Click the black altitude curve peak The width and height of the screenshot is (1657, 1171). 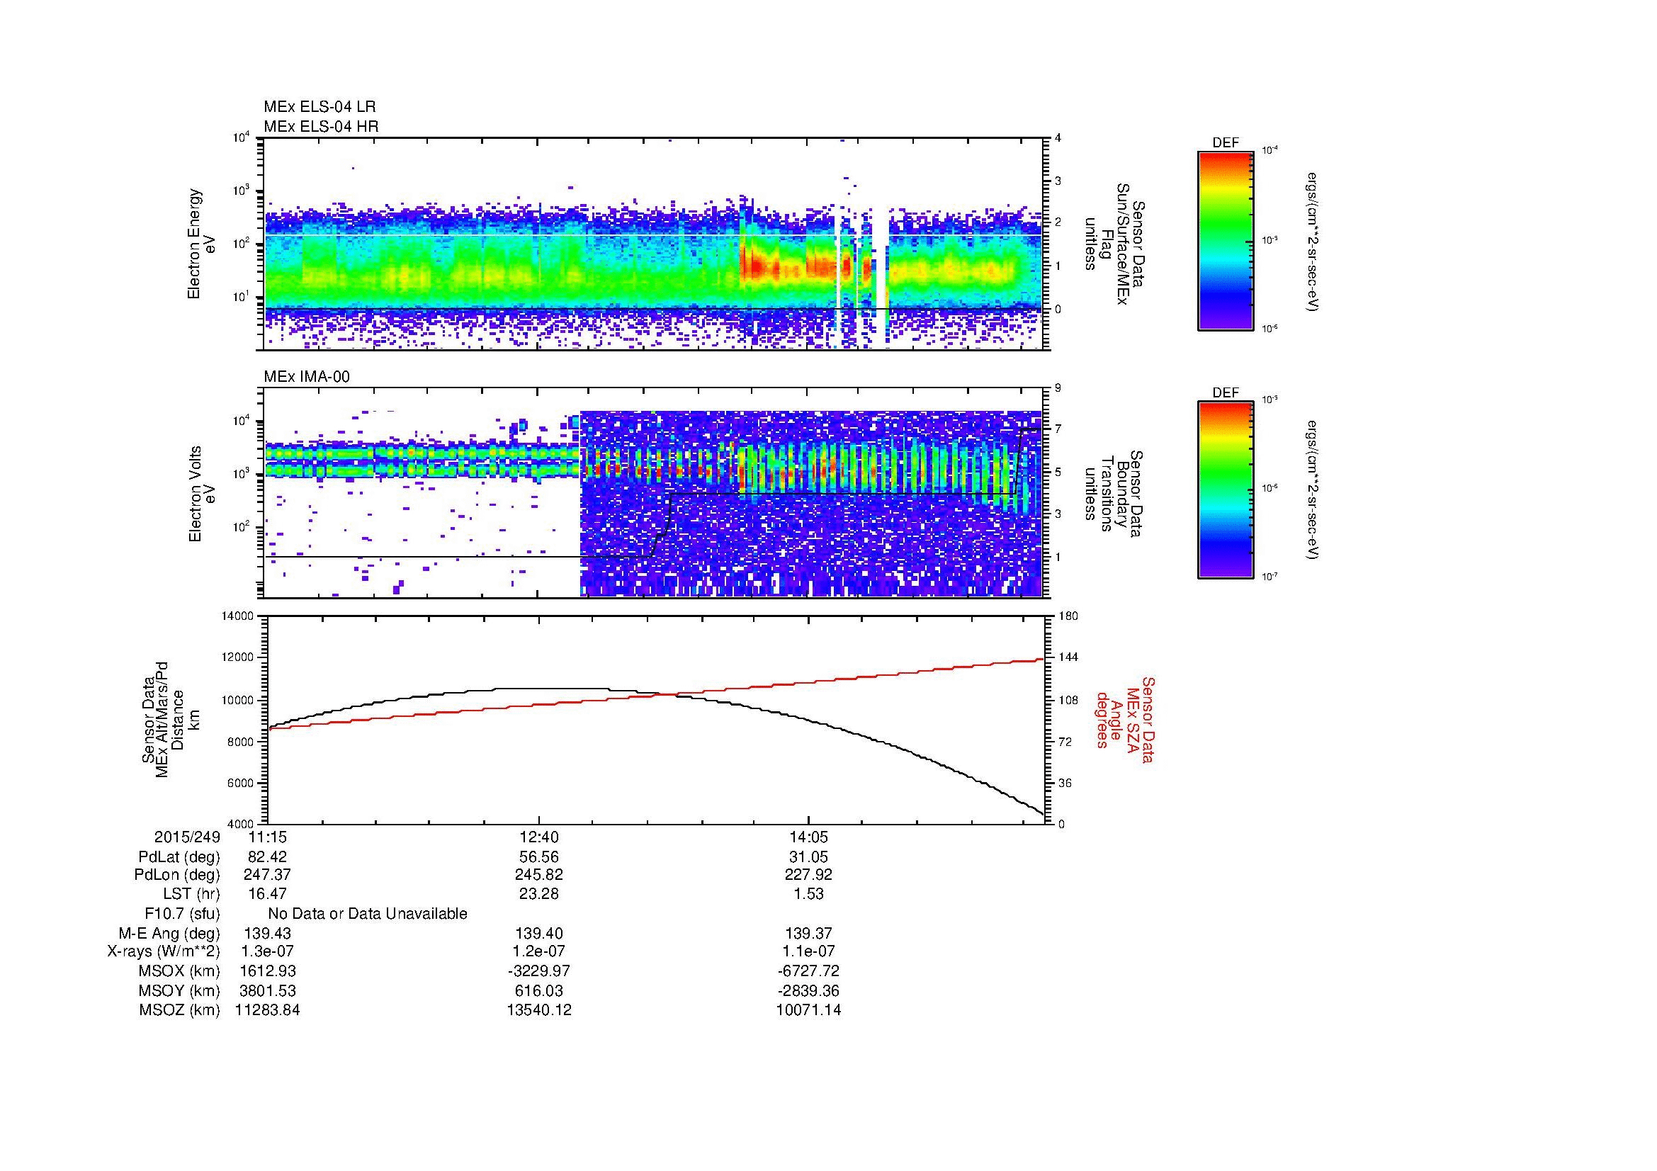[552, 689]
